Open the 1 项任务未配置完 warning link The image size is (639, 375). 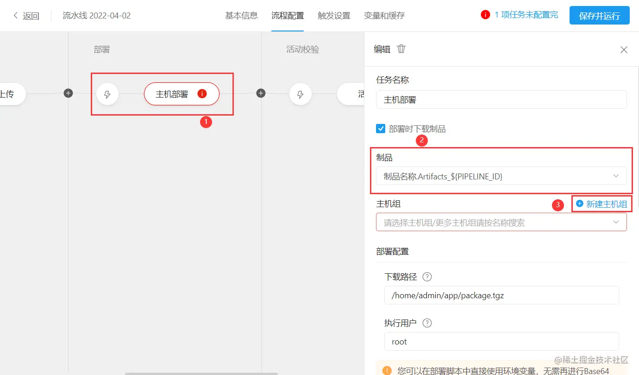(x=526, y=15)
